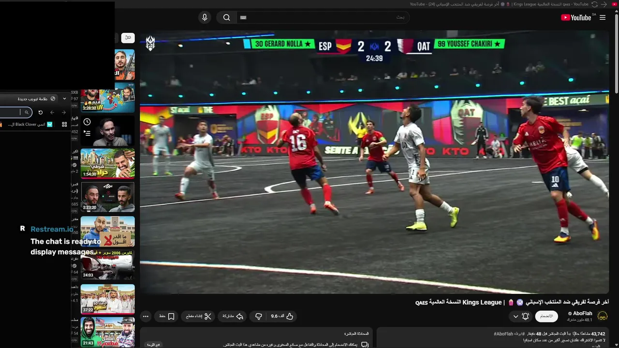Open recommended video with duration 2:23:20
This screenshot has width=619, height=348.
[x=107, y=197]
